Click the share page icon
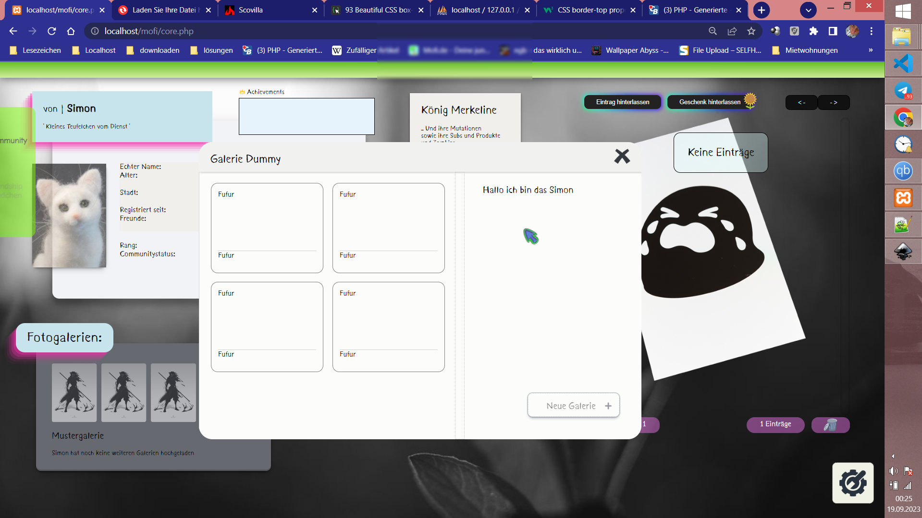922x518 pixels. coord(732,31)
